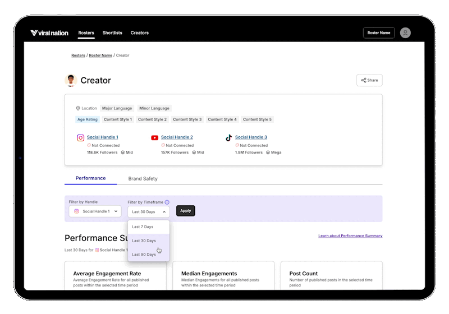Choose Last 90 Days from the list
Viewport: 449px width, 314px height.
(144, 254)
